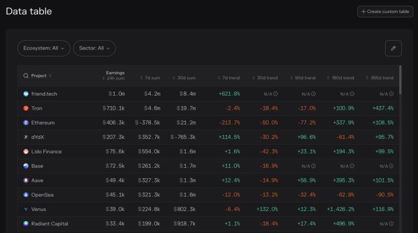The width and height of the screenshot is (418, 233).
Task: Click the Venus logo icon
Action: point(26,209)
